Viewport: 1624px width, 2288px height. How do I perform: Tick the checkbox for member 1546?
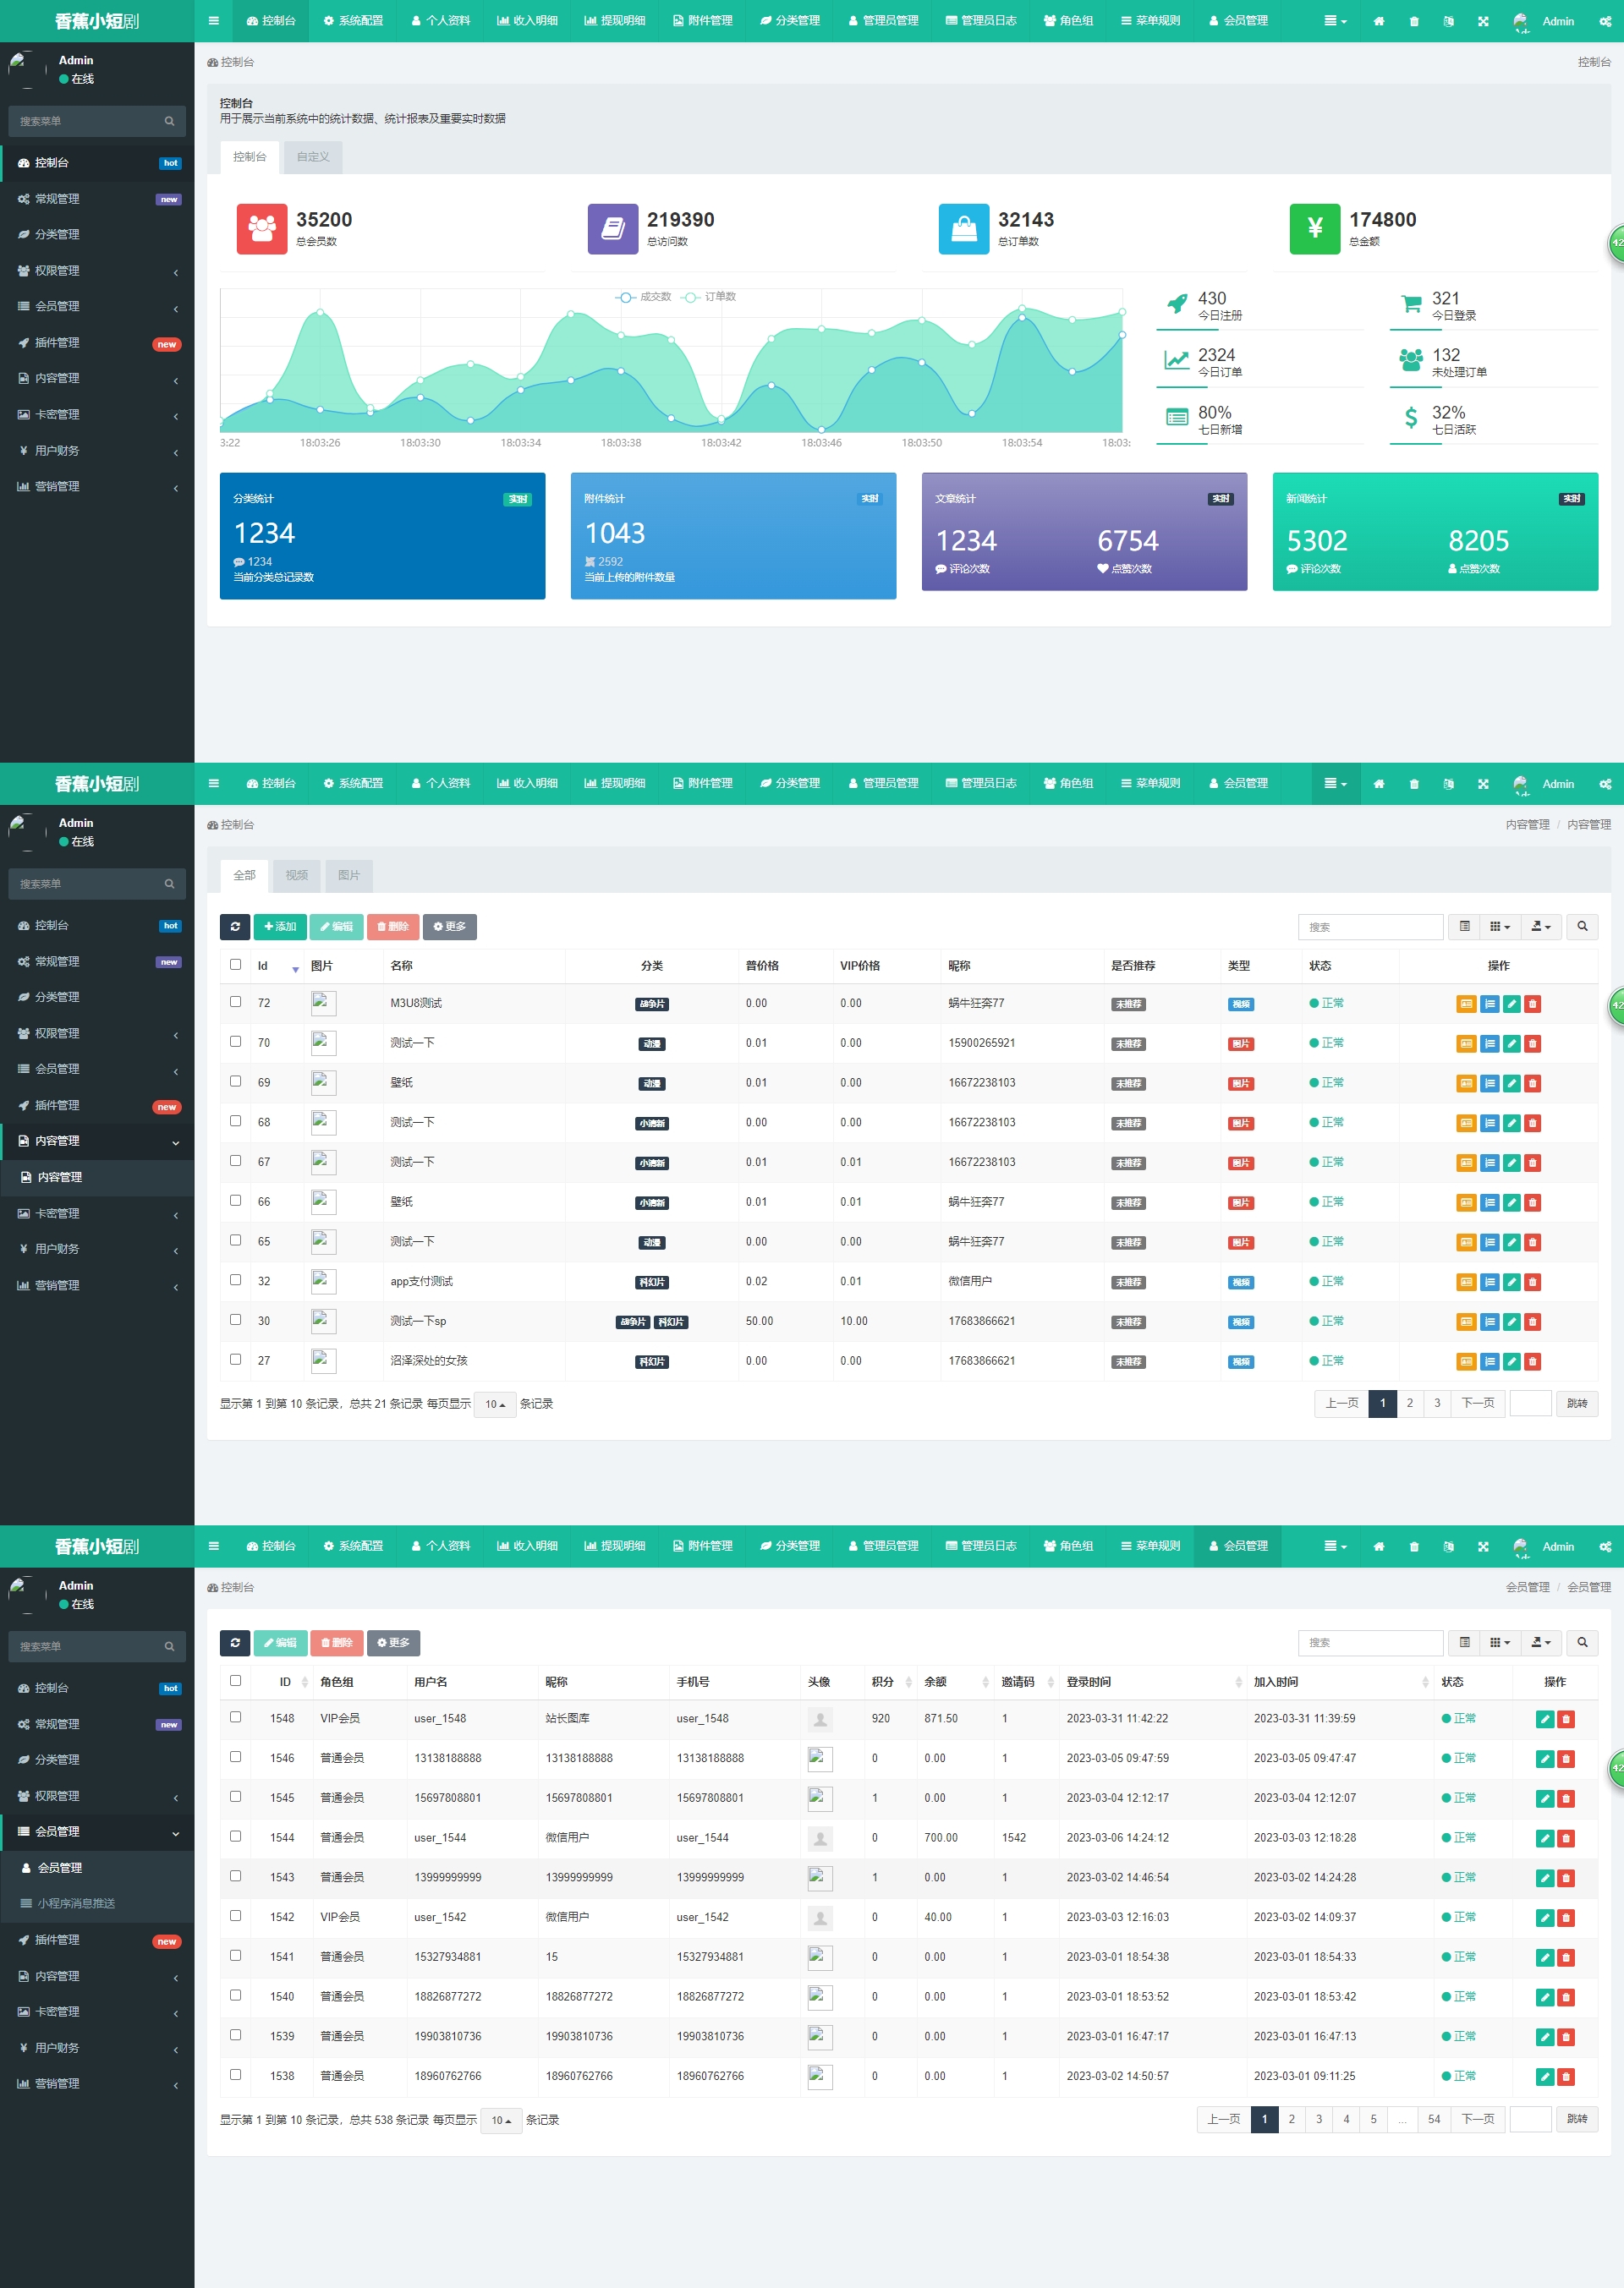point(236,1756)
